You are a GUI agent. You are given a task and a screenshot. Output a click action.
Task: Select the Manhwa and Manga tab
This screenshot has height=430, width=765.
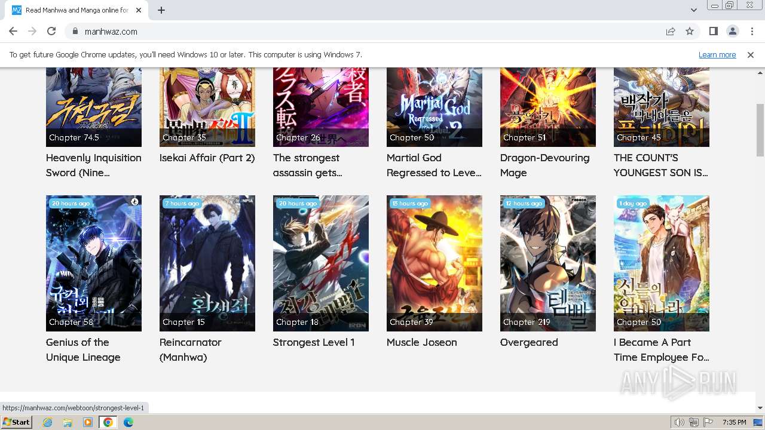tap(76, 10)
